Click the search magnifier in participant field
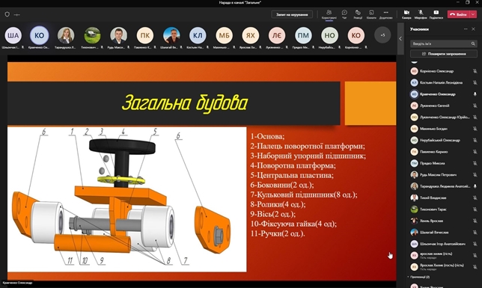This screenshot has height=288, width=482. [x=473, y=43]
